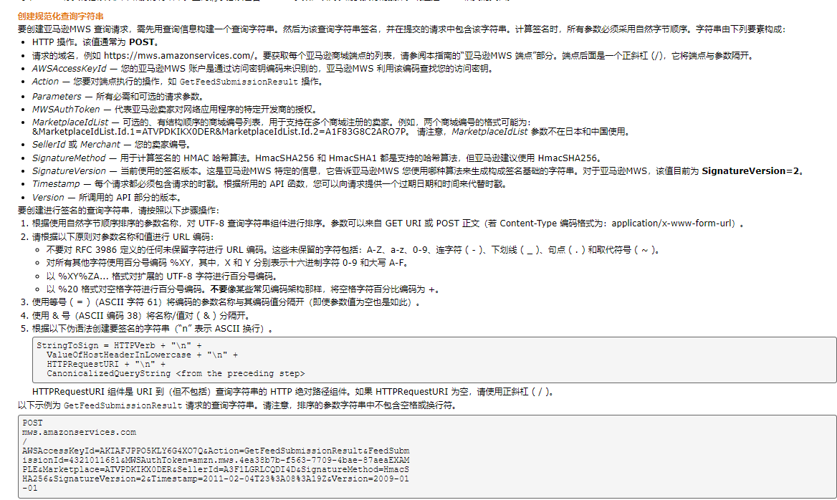Screen dimensions: 837x500
Task: Click example line with "Marketplace=ATVPDKIKX0DER"
Action: pos(216,470)
